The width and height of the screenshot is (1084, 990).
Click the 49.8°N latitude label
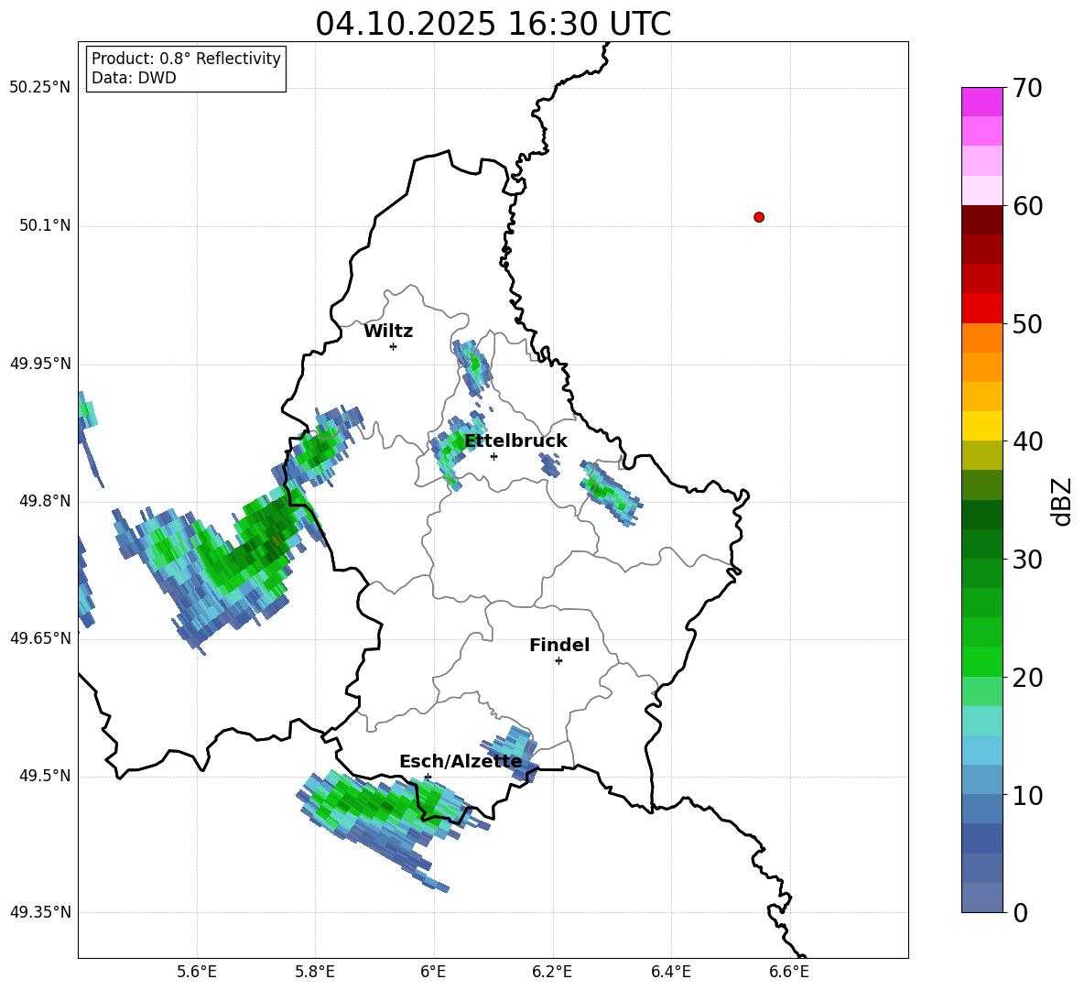pos(45,501)
